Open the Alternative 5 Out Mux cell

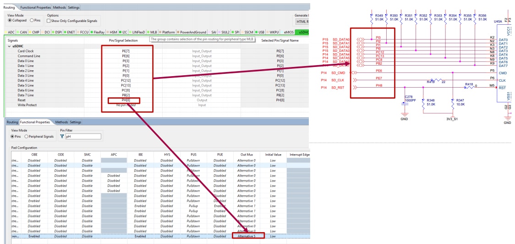coord(246,236)
